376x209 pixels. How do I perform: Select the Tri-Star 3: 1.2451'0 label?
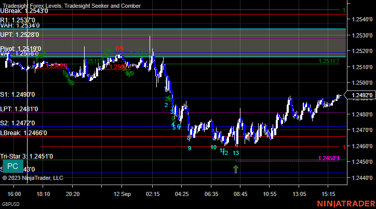(26, 156)
